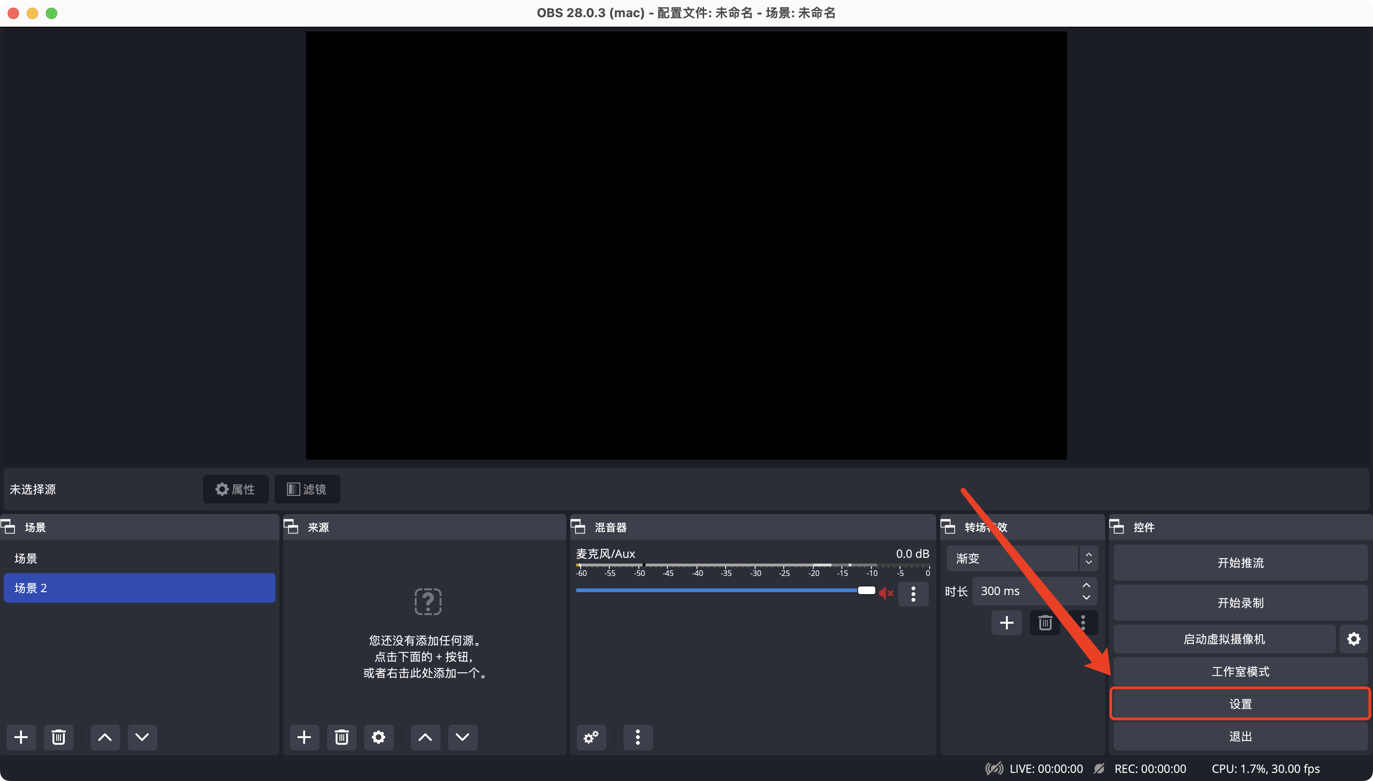Add a new scene transition
The width and height of the screenshot is (1373, 781).
pyautogui.click(x=1006, y=623)
